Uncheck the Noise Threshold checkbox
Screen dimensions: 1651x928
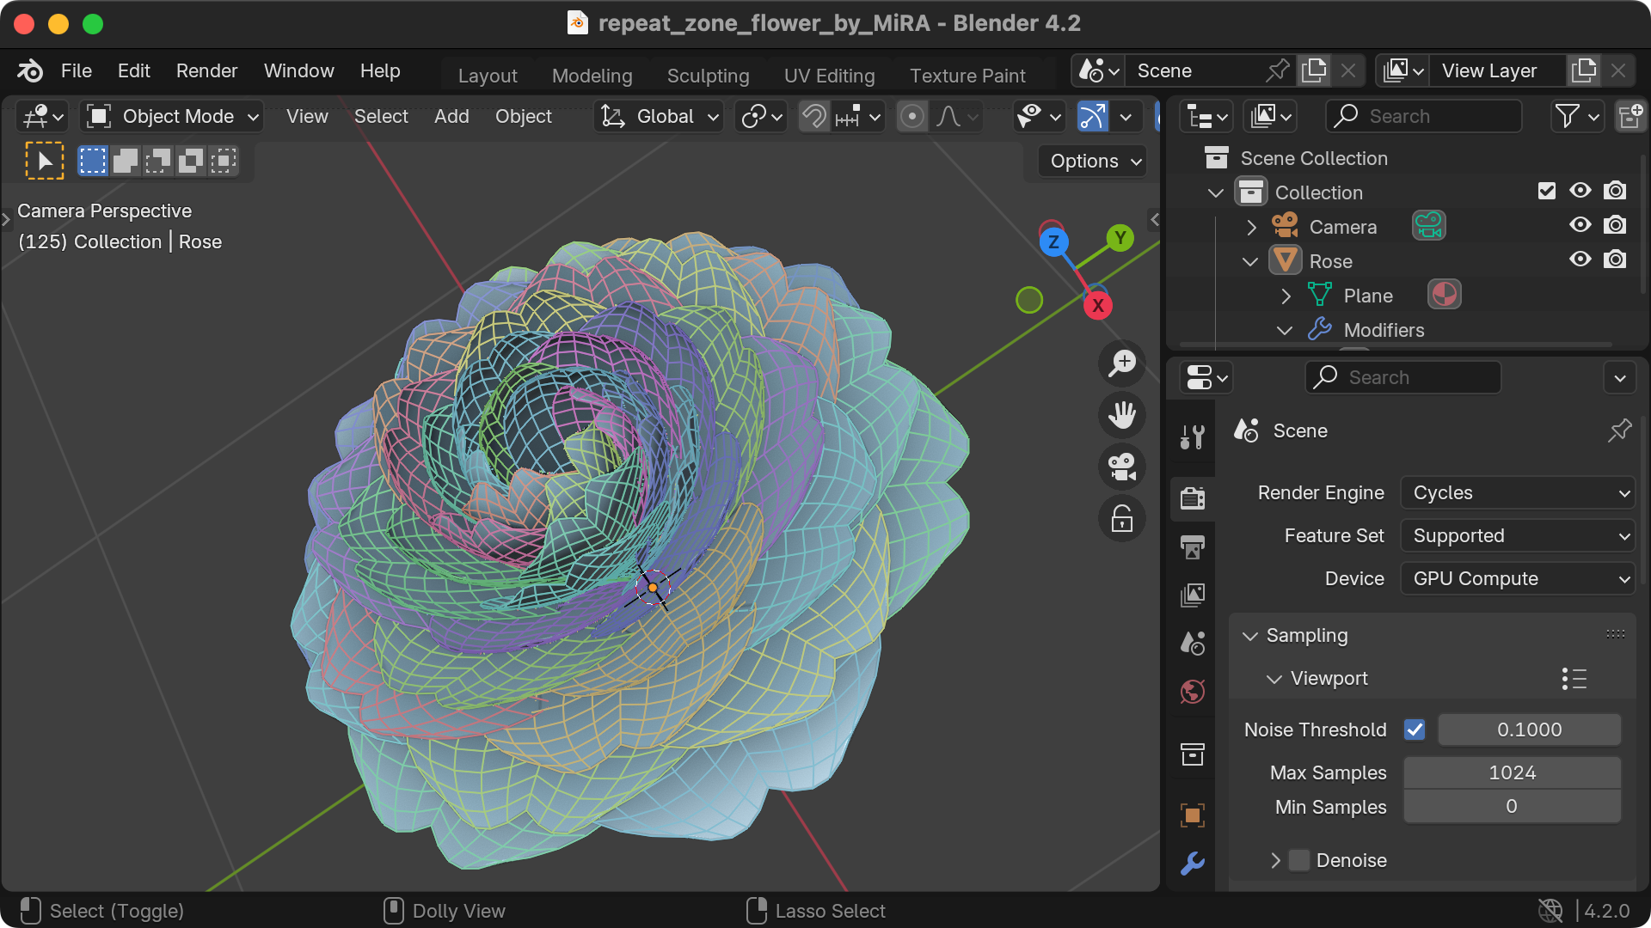click(x=1415, y=730)
